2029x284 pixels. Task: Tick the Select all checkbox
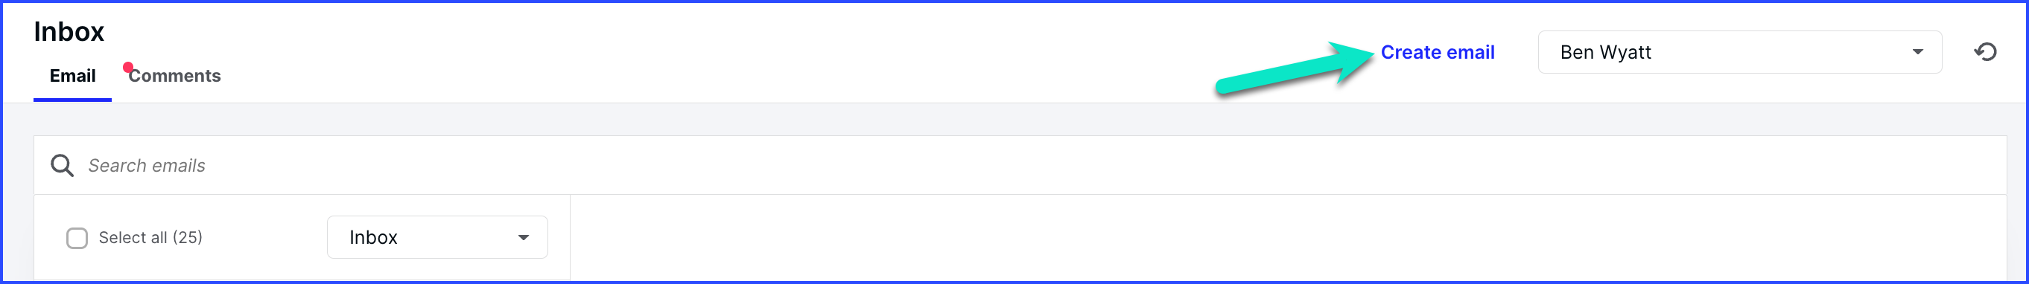tap(77, 238)
